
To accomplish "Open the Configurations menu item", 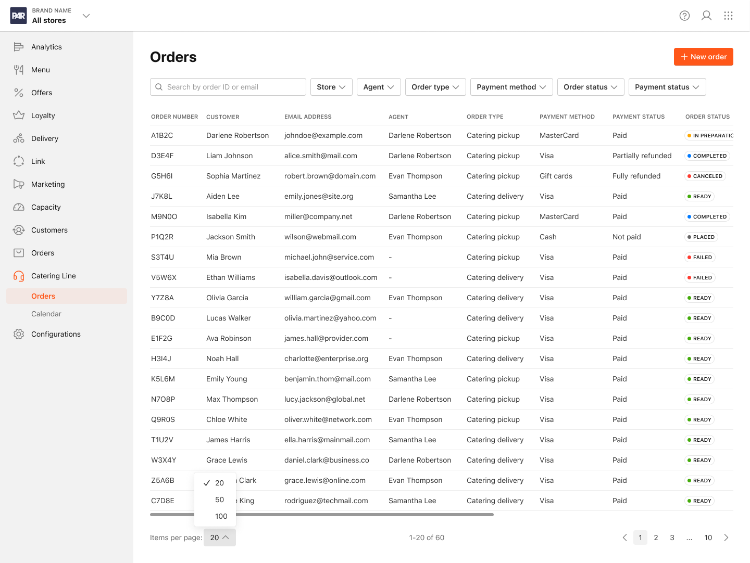I will 56,334.
